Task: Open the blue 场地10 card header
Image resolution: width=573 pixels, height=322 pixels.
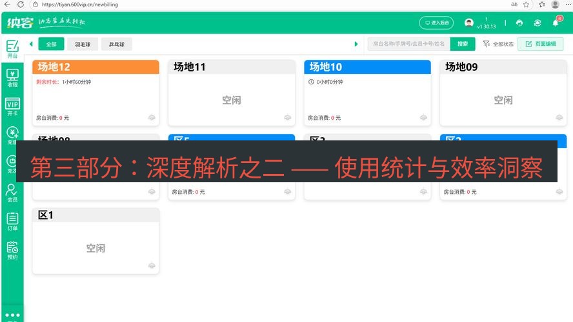Action: (367, 67)
